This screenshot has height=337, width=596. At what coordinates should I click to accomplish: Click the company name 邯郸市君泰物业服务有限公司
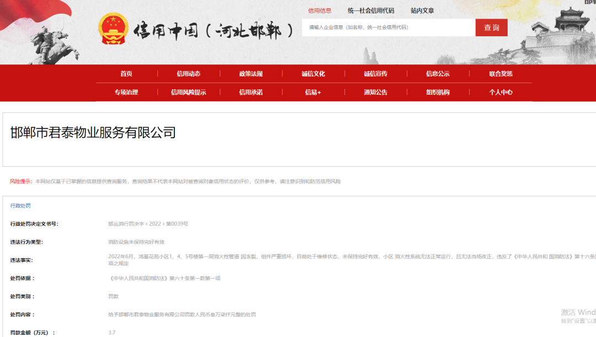pyautogui.click(x=93, y=133)
